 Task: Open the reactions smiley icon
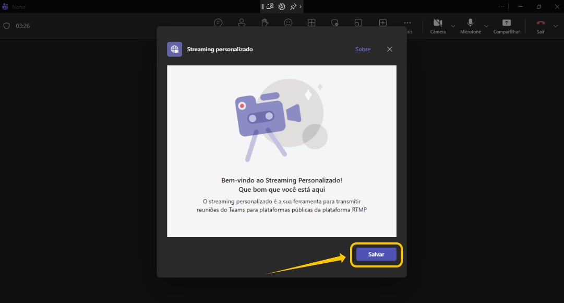[x=288, y=22]
